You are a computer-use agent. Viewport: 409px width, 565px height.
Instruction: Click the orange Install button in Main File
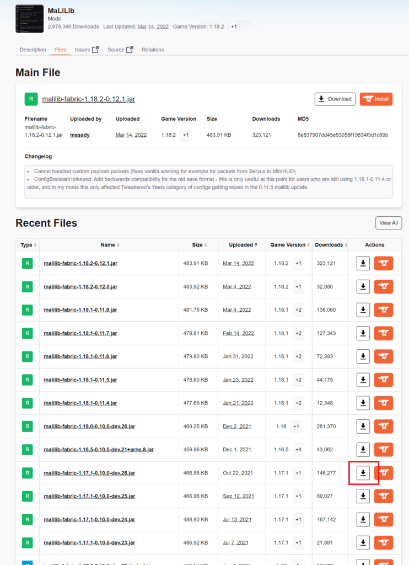(376, 99)
